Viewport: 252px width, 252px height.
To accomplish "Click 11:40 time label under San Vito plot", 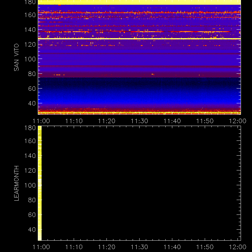I will coord(172,121).
